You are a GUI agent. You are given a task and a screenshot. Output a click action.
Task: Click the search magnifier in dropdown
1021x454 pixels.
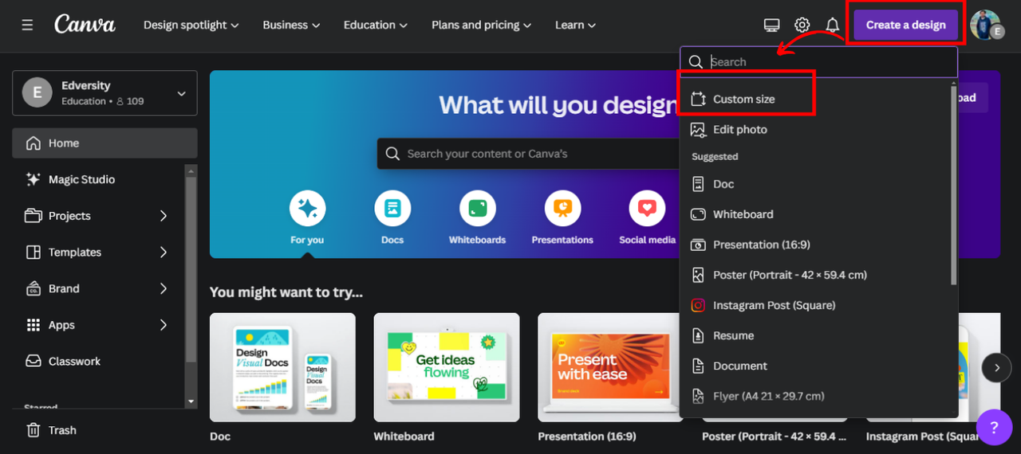pos(696,61)
